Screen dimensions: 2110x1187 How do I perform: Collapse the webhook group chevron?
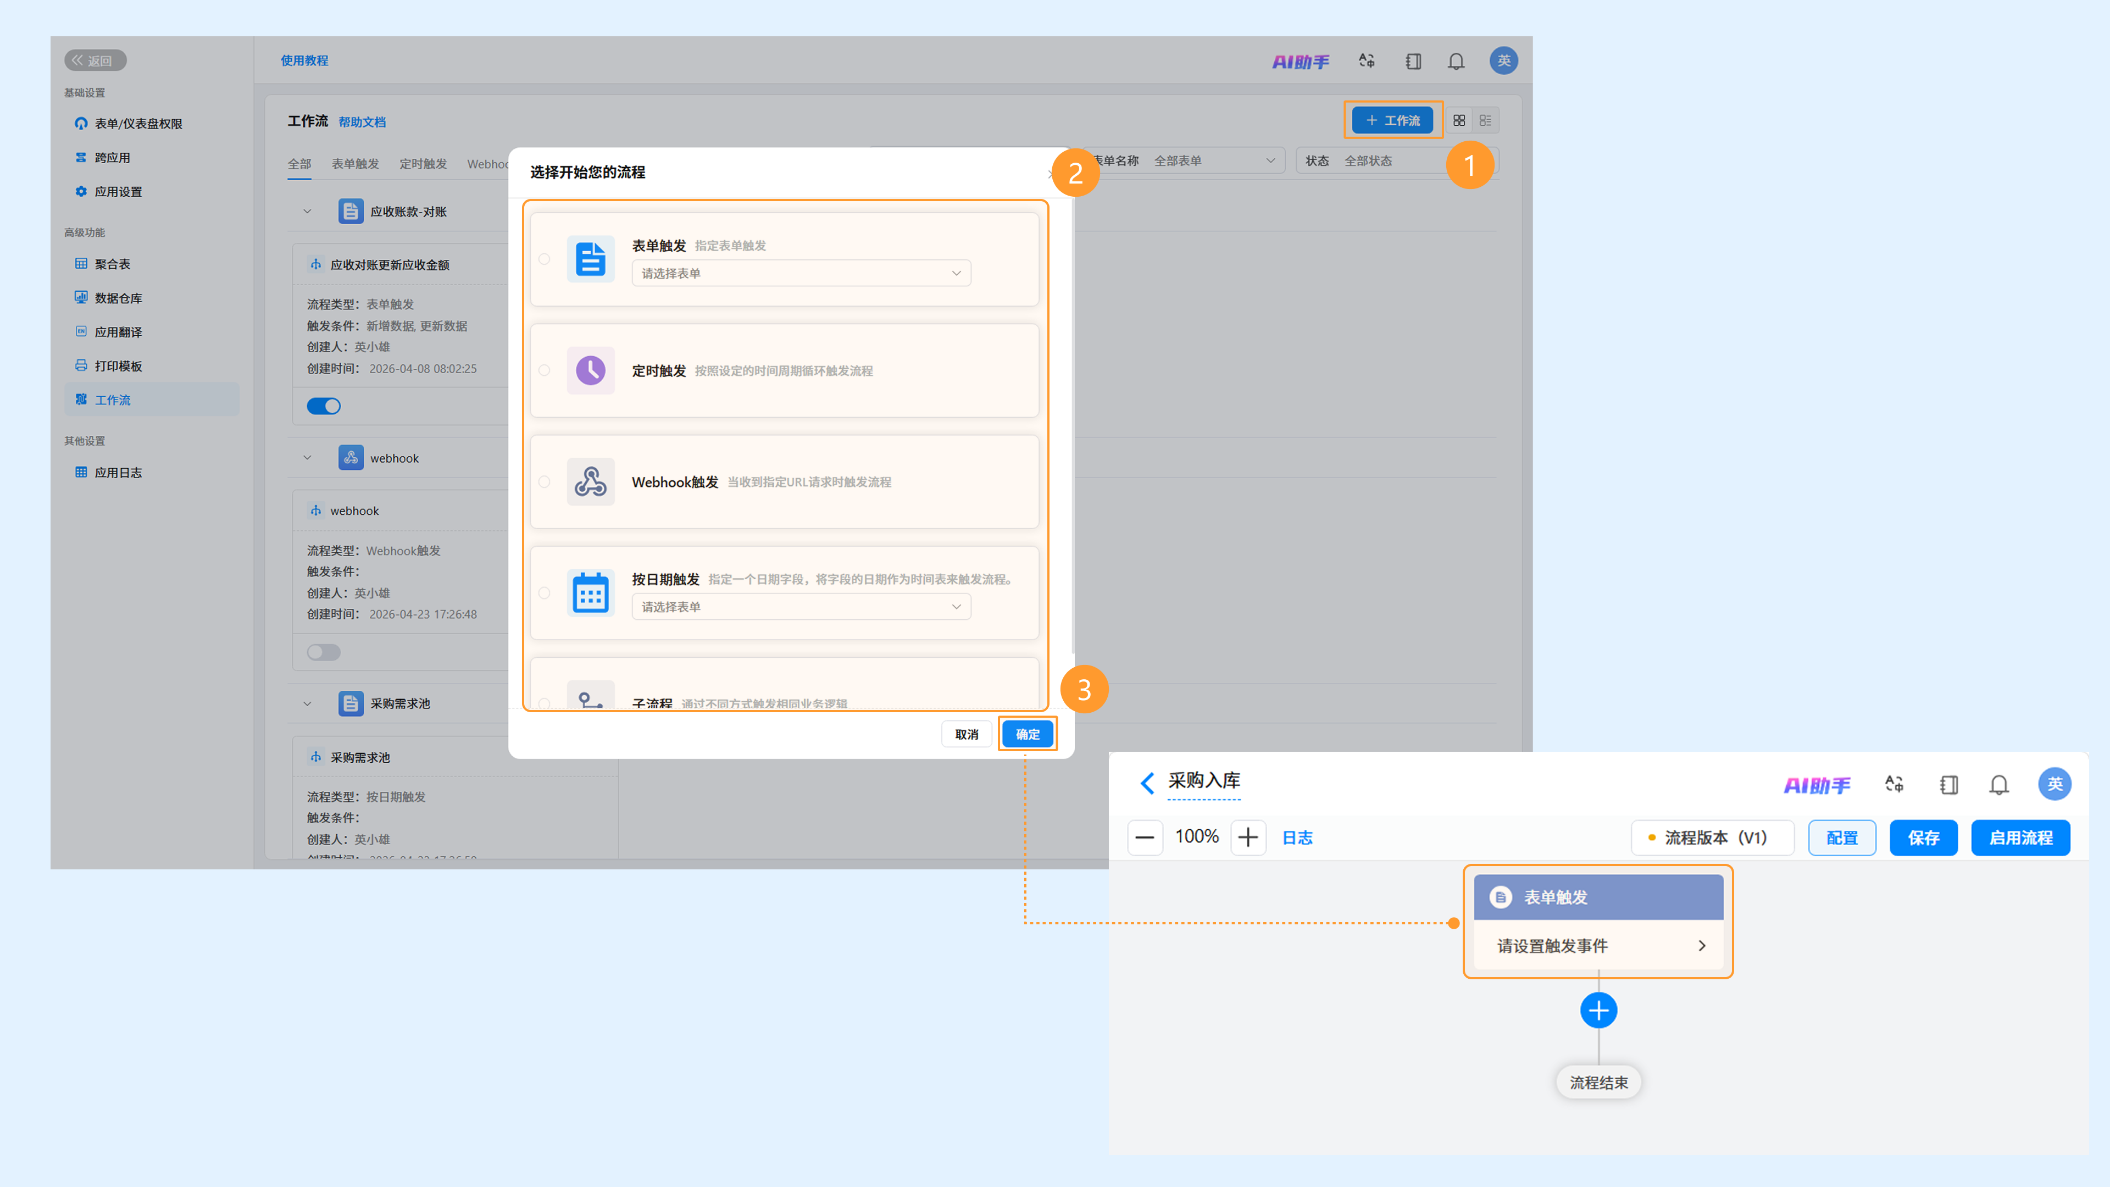(307, 458)
